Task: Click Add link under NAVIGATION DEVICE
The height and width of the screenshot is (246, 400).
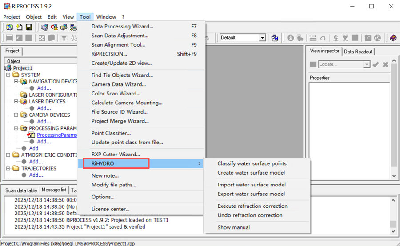Action: [x=44, y=88]
